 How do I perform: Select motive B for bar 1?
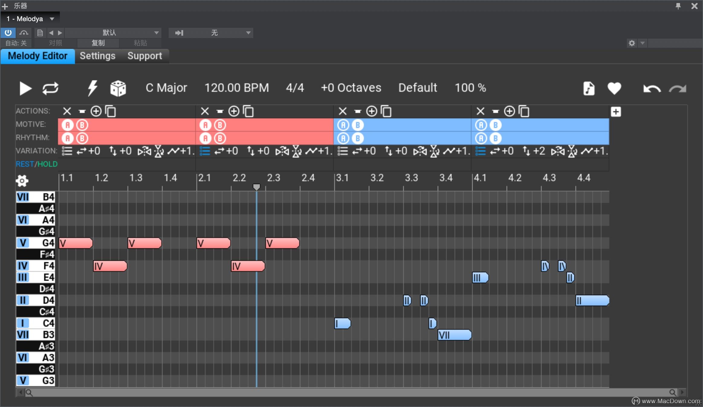[82, 125]
